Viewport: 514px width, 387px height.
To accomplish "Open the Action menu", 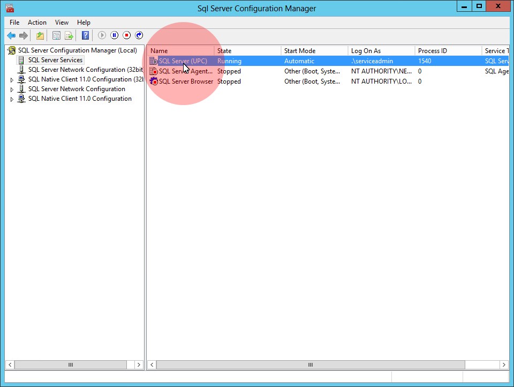I will pos(37,23).
